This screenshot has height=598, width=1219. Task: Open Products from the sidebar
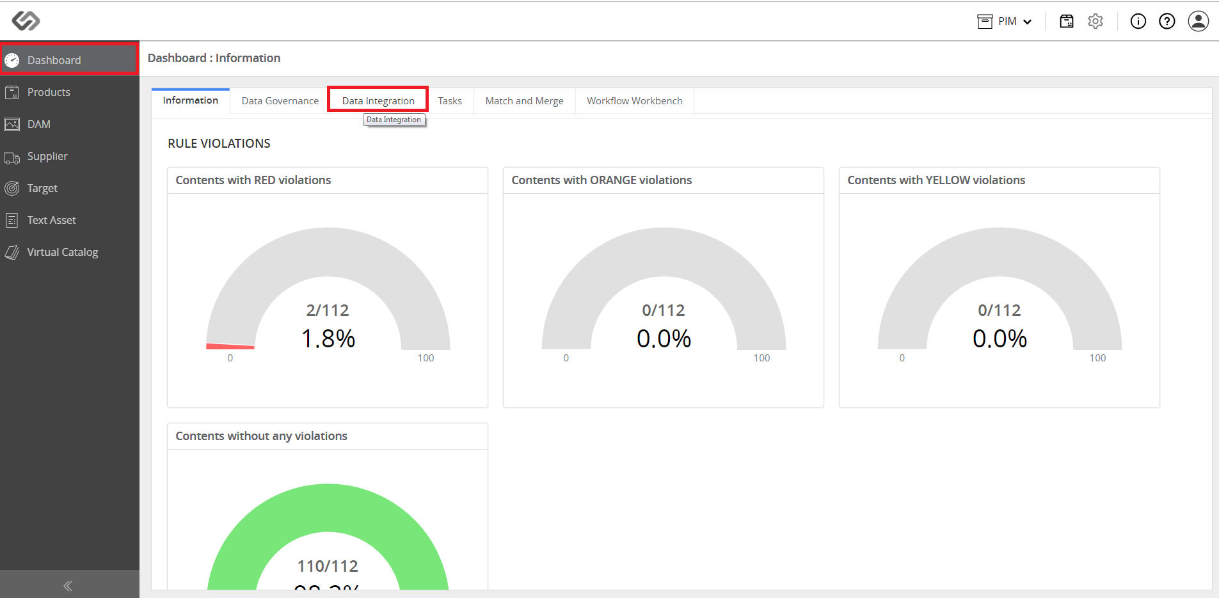coord(70,92)
